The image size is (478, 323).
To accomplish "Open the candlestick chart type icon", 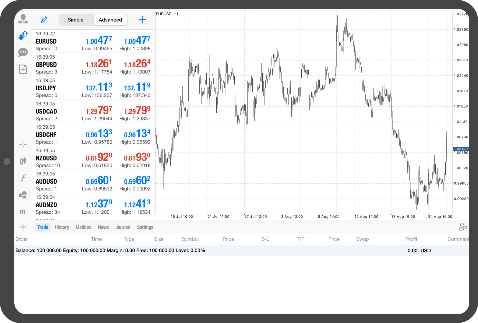I will (x=23, y=161).
